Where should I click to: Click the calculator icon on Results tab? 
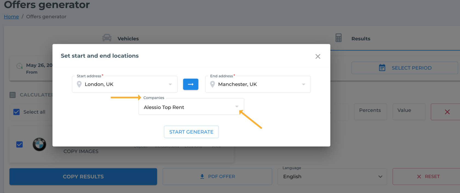(338, 38)
